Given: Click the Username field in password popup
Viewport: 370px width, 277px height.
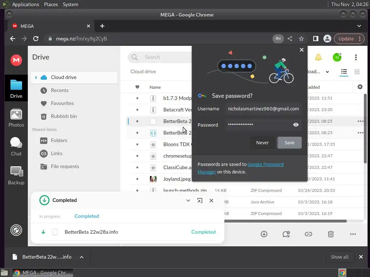Looking at the screenshot, I should pyautogui.click(x=263, y=109).
